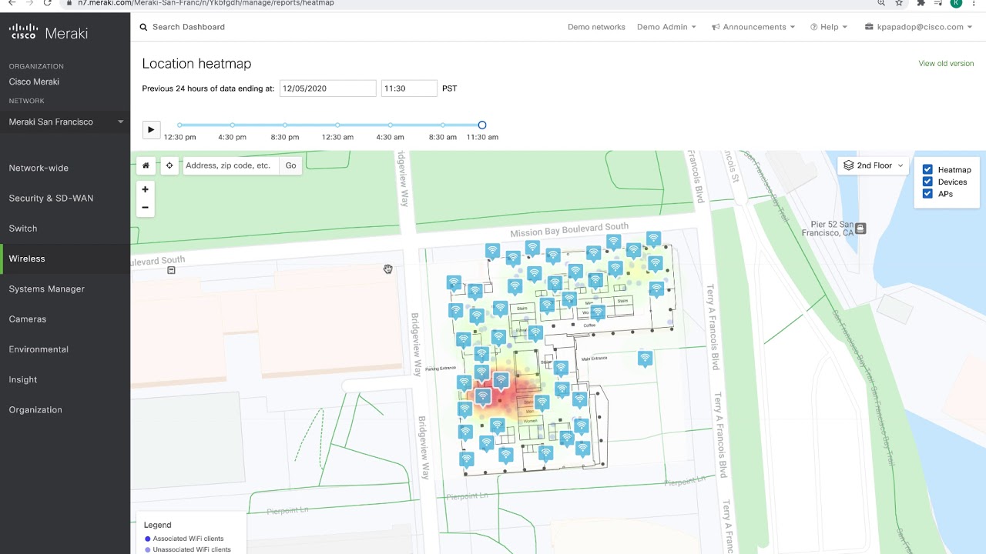Click the transit stop icon on boulevard South
The height and width of the screenshot is (554, 986).
click(171, 270)
